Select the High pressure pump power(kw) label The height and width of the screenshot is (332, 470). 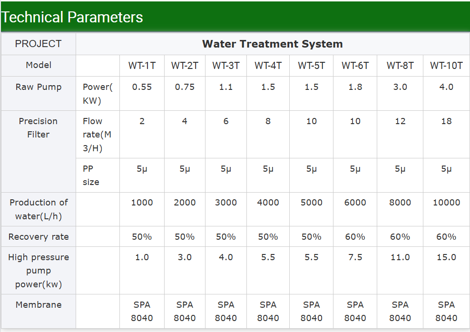tap(38, 271)
